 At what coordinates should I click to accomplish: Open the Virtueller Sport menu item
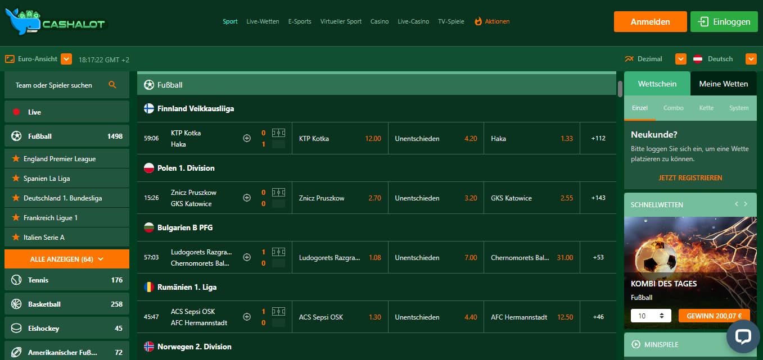[x=341, y=21]
